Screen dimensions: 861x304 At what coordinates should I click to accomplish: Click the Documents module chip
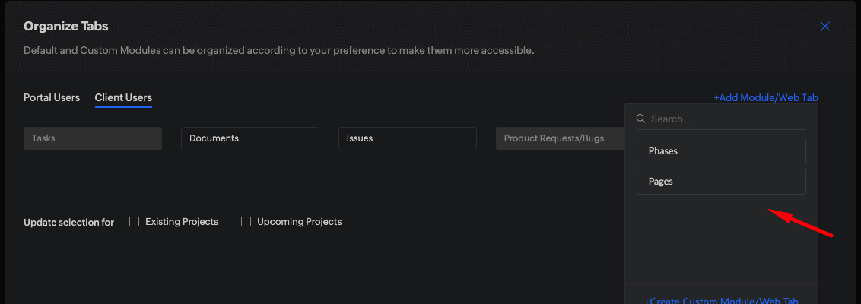(x=249, y=138)
